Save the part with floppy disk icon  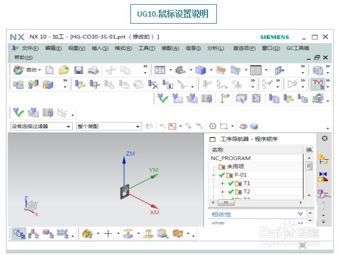pyautogui.click(x=78, y=70)
